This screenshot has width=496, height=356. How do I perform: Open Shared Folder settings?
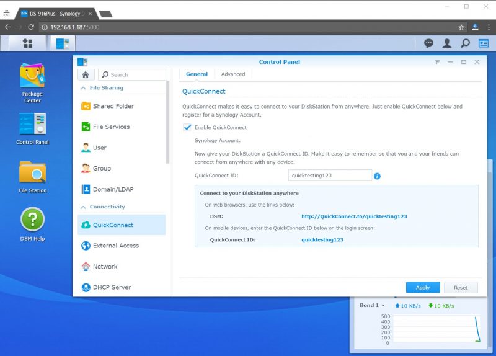122,106
